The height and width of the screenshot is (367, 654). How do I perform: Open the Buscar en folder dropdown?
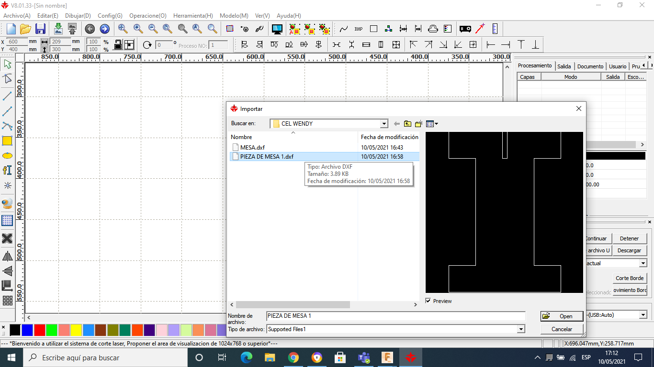pos(384,124)
